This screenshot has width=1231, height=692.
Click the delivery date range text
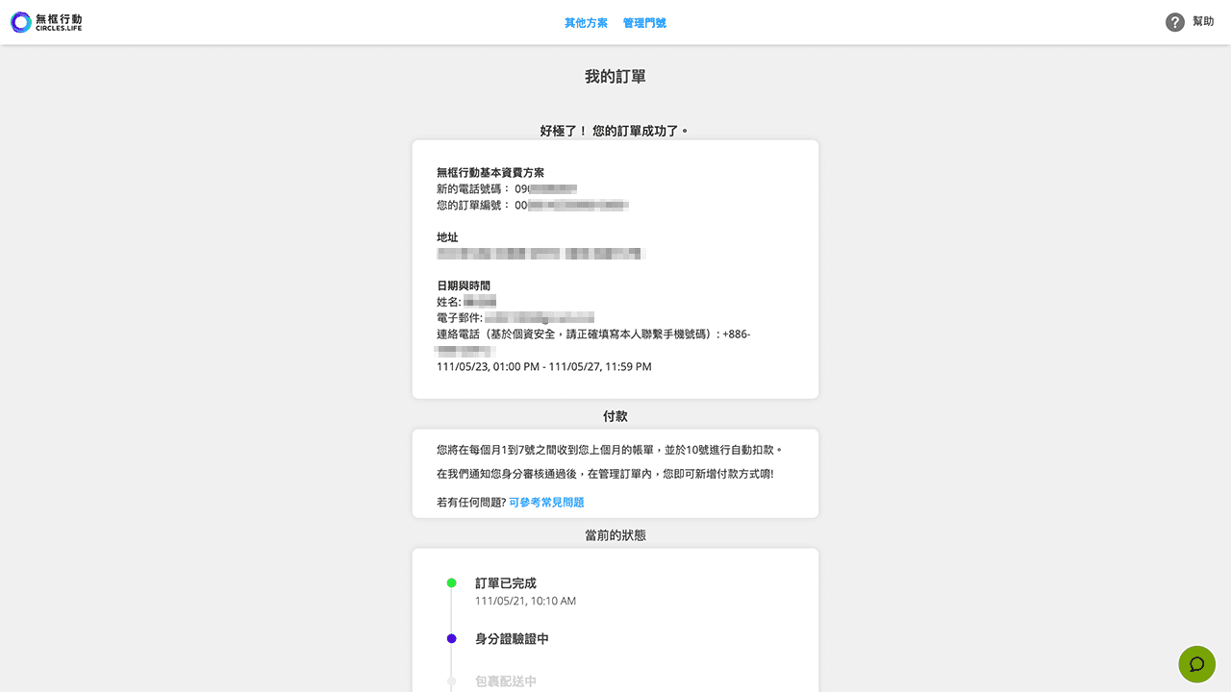pos(543,366)
